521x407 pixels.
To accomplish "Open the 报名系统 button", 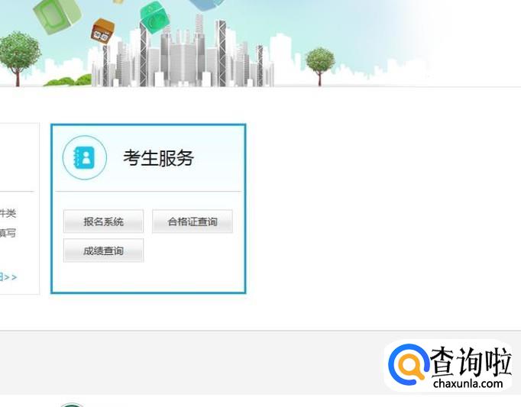I will point(103,221).
